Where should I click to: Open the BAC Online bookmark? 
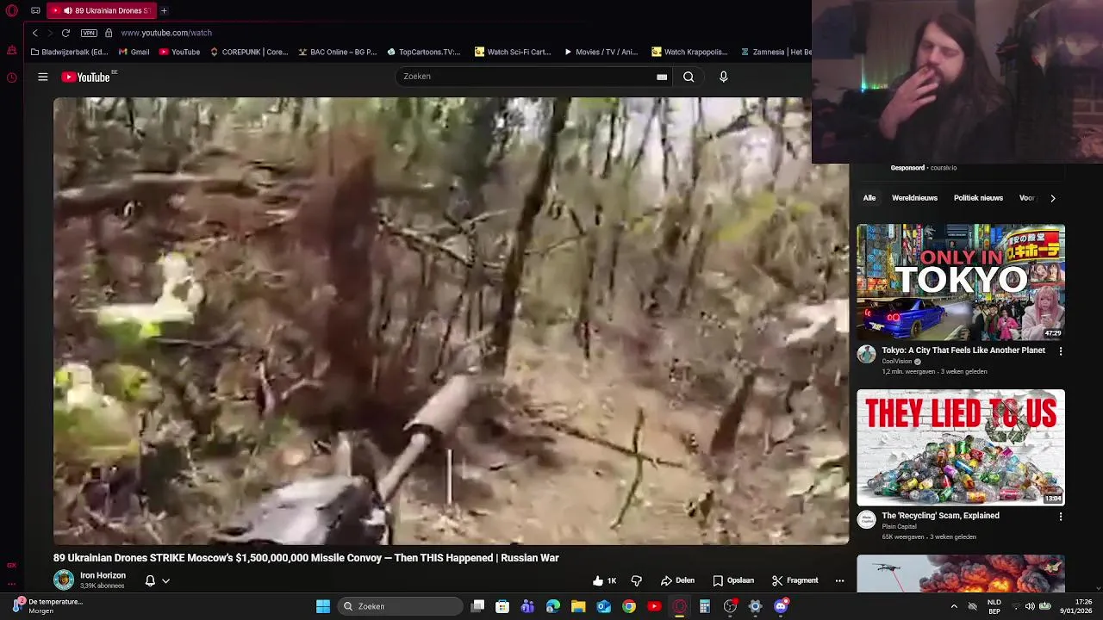pos(337,52)
